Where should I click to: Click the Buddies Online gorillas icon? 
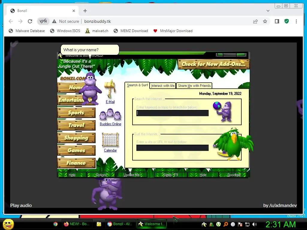tap(110, 114)
